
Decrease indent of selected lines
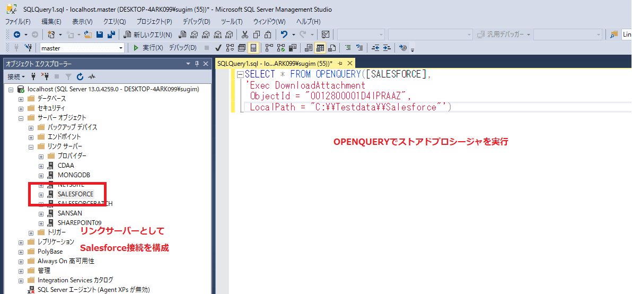coord(375,48)
